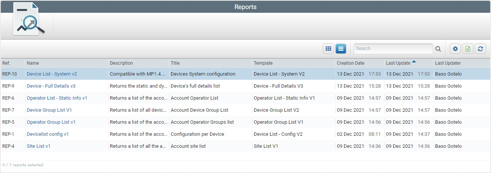Open Site List v1 report
Viewport: 491px width, 173px height.
(x=39, y=146)
